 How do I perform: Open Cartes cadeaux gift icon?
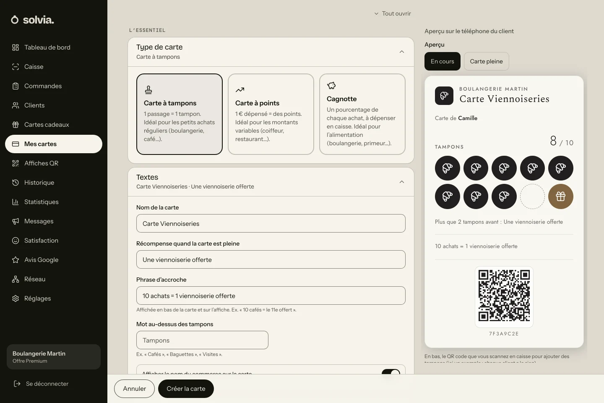(16, 125)
